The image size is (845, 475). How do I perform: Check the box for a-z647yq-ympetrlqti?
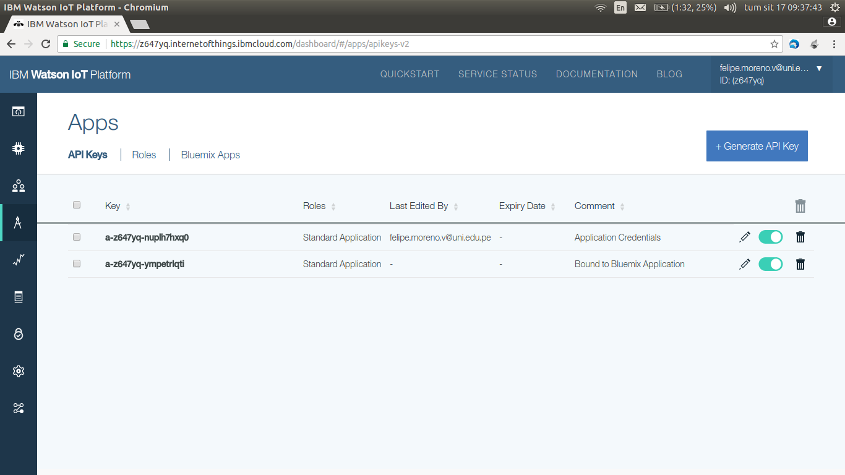pos(77,263)
